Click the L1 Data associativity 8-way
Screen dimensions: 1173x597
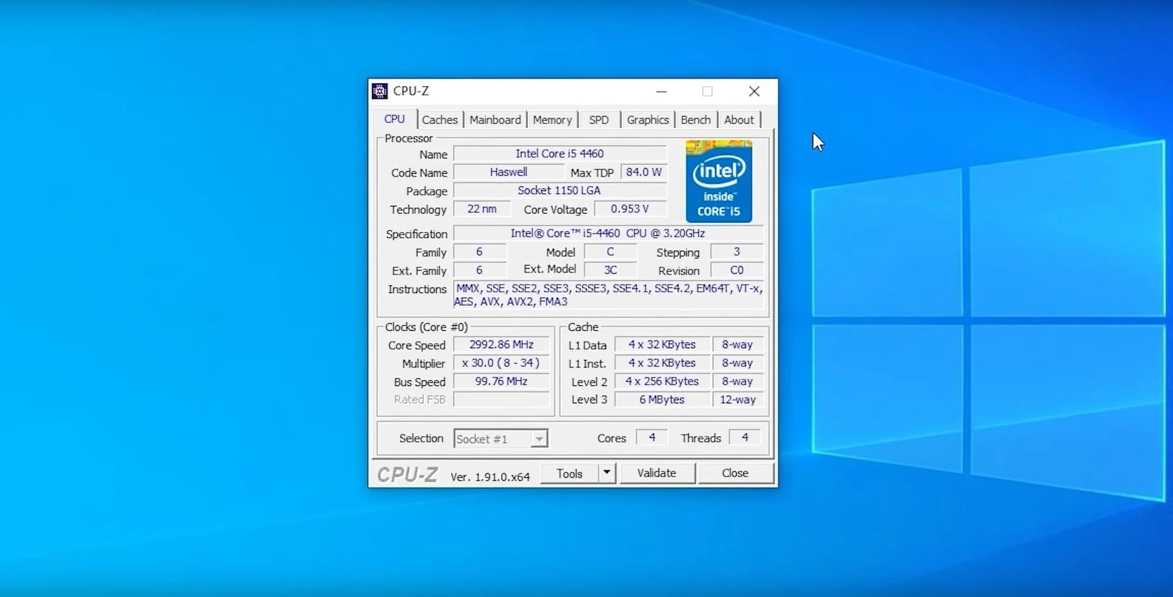[x=738, y=344]
